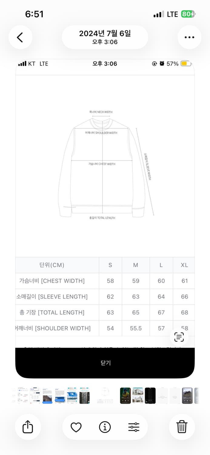Activate the Live Text scan button

pos(179,337)
